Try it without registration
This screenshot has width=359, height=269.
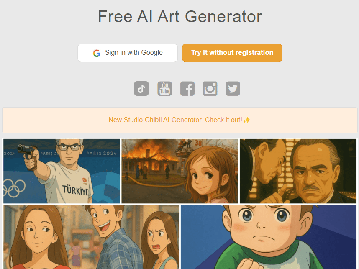coord(232,53)
